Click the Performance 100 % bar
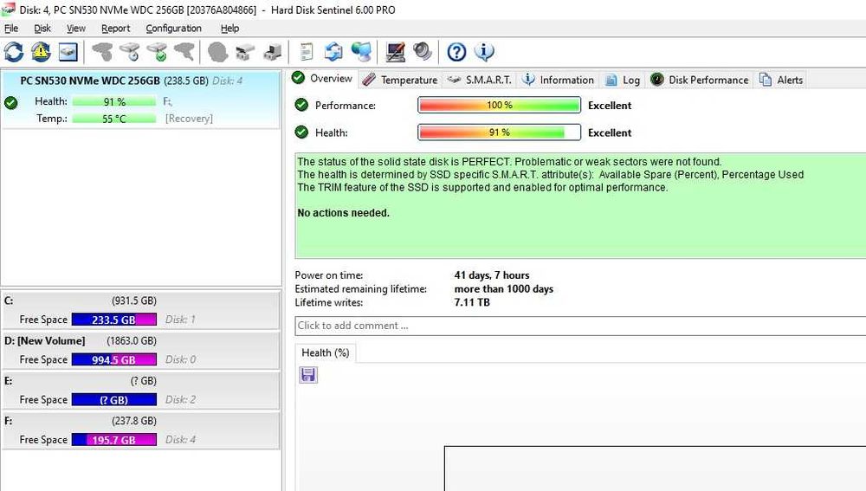Viewport: 866px width, 491px height. 500,105
